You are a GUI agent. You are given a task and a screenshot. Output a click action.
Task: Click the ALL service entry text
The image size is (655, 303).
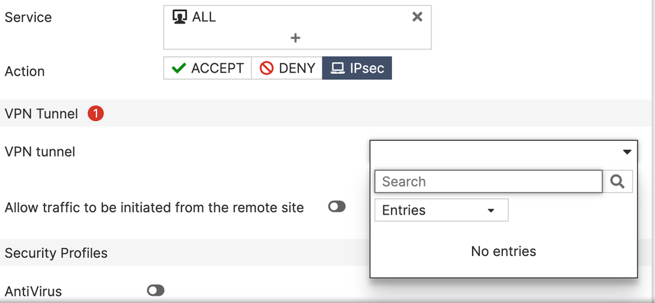pos(204,17)
